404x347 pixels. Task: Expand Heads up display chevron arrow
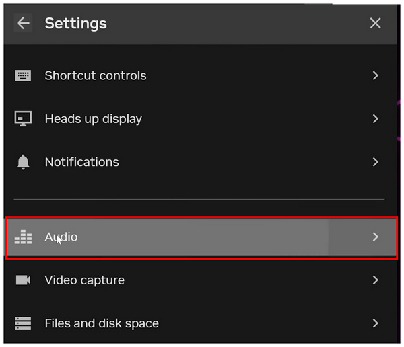376,119
